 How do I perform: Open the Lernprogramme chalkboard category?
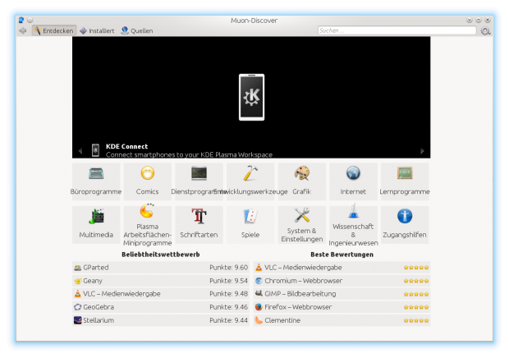405,181
